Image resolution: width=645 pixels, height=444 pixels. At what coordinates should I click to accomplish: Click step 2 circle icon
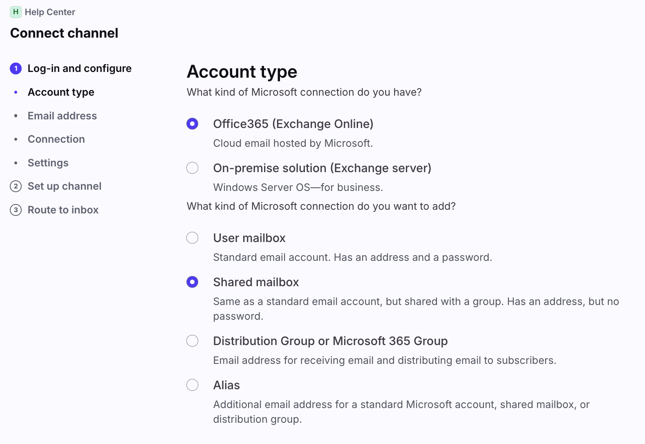pyautogui.click(x=16, y=186)
